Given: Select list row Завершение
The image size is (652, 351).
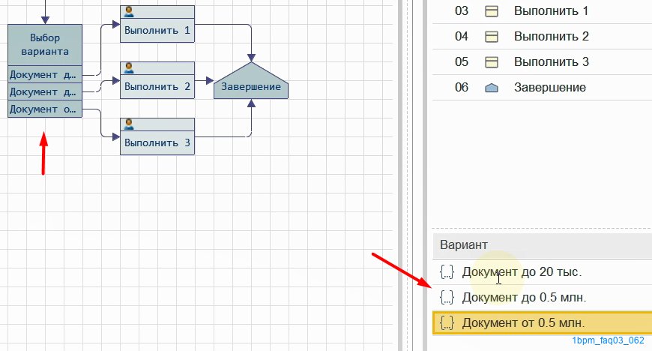Looking at the screenshot, I should click(549, 88).
